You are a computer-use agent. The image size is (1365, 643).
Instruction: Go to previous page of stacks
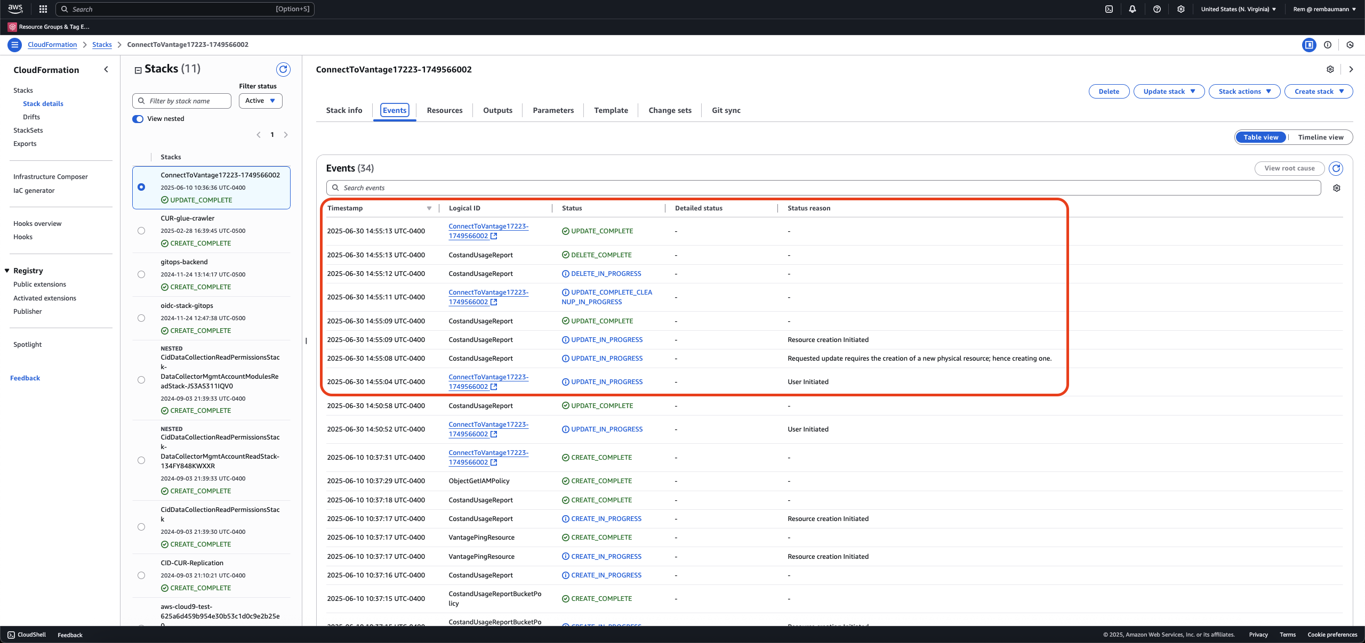259,135
